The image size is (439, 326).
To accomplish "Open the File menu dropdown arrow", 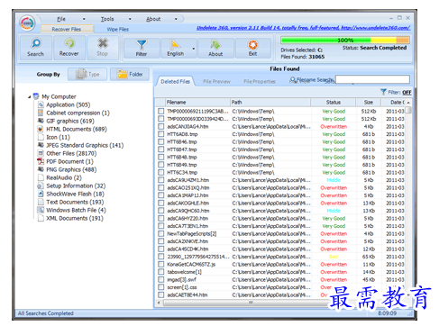I will click(x=84, y=19).
